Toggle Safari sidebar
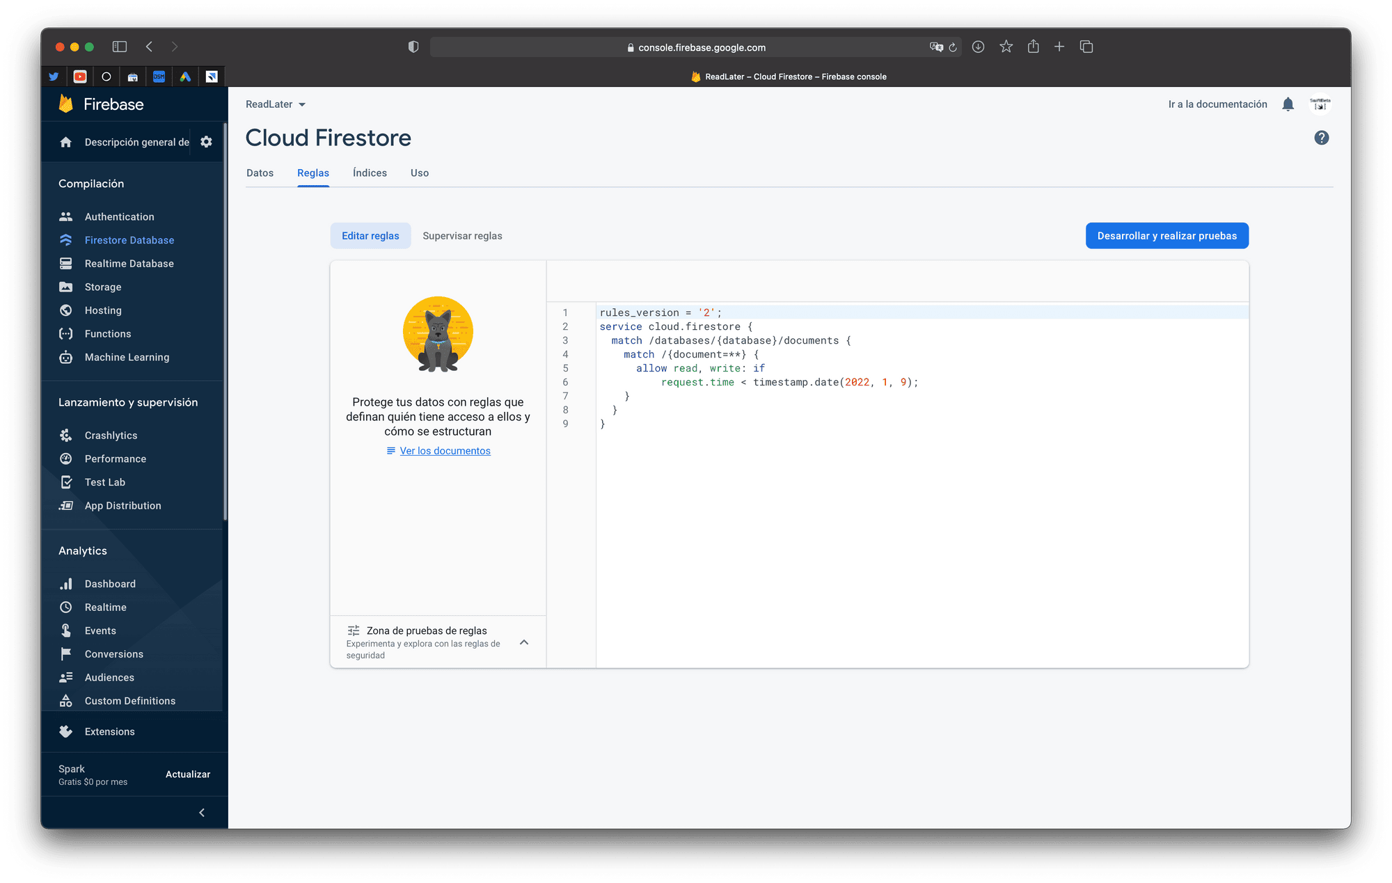The image size is (1392, 883). [120, 47]
